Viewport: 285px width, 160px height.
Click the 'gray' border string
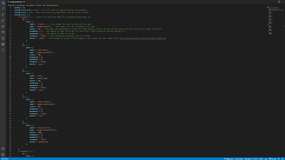click(x=41, y=64)
